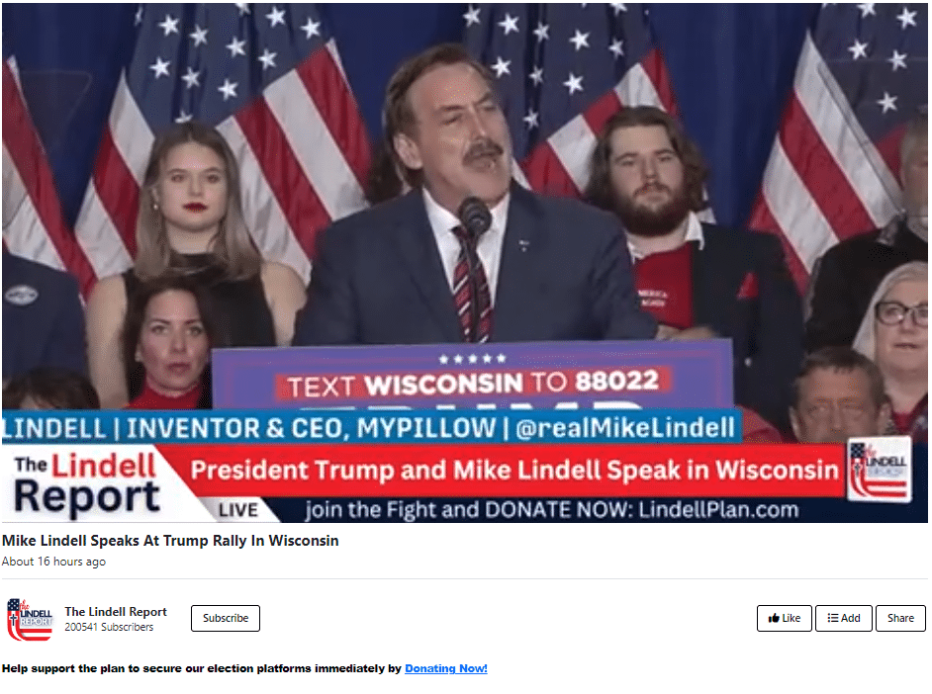Click the 200541 Subscribers count
This screenshot has height=694, width=932.
(109, 627)
